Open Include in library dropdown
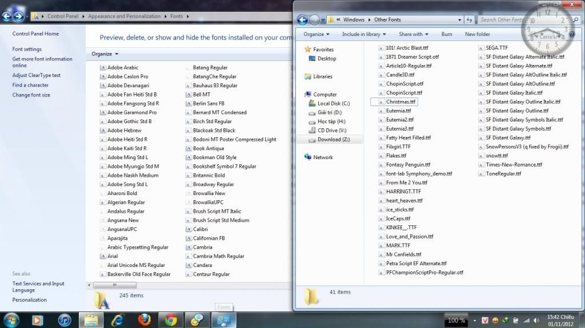This screenshot has width=585, height=328. tap(364, 34)
